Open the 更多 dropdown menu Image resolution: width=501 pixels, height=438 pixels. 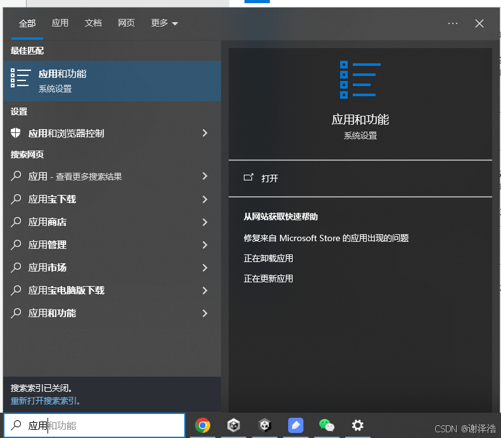[164, 23]
